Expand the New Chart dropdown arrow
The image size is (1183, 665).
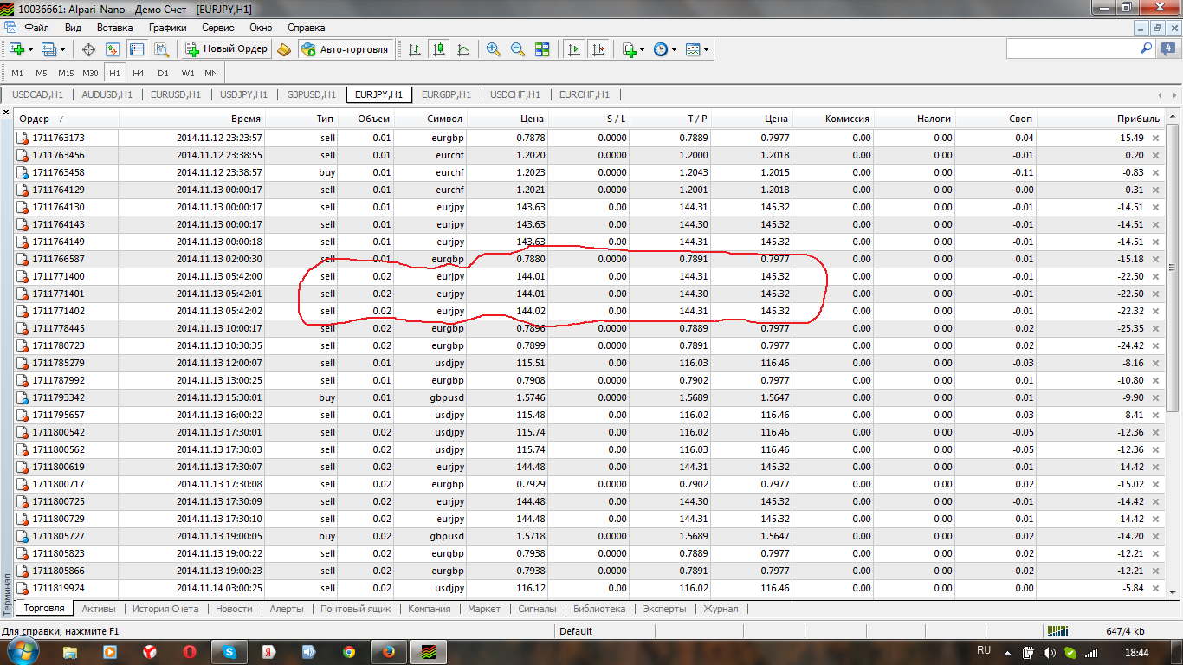pos(30,49)
